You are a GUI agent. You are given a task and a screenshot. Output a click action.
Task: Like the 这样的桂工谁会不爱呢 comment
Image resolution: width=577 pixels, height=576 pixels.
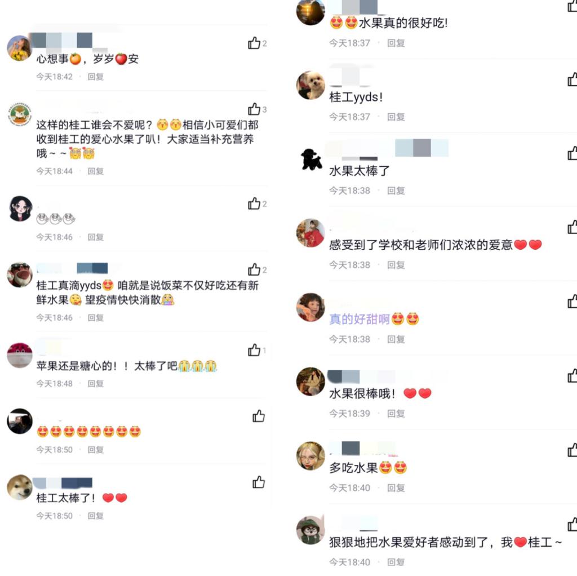pyautogui.click(x=254, y=109)
